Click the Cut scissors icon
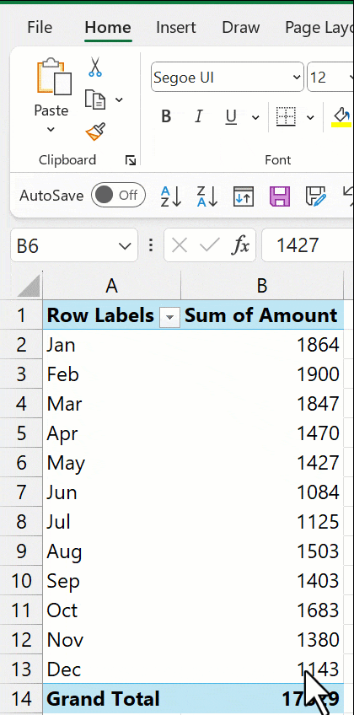The image size is (354, 715). coord(94,67)
